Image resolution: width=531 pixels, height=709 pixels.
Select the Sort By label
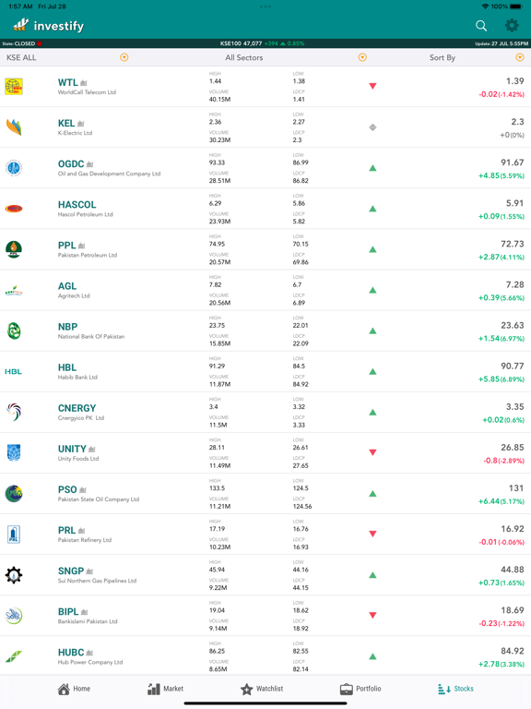point(442,57)
